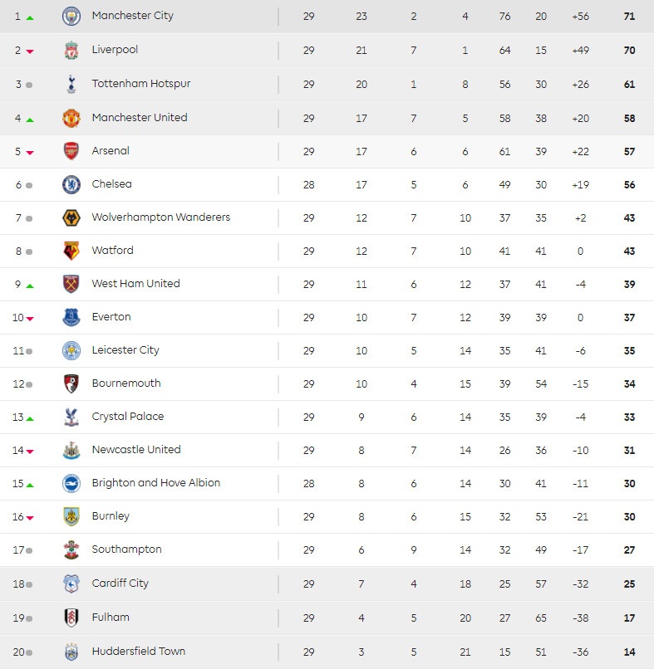The image size is (654, 669).
Task: Go to Brighton and Hove Albion page
Action: pos(156,483)
